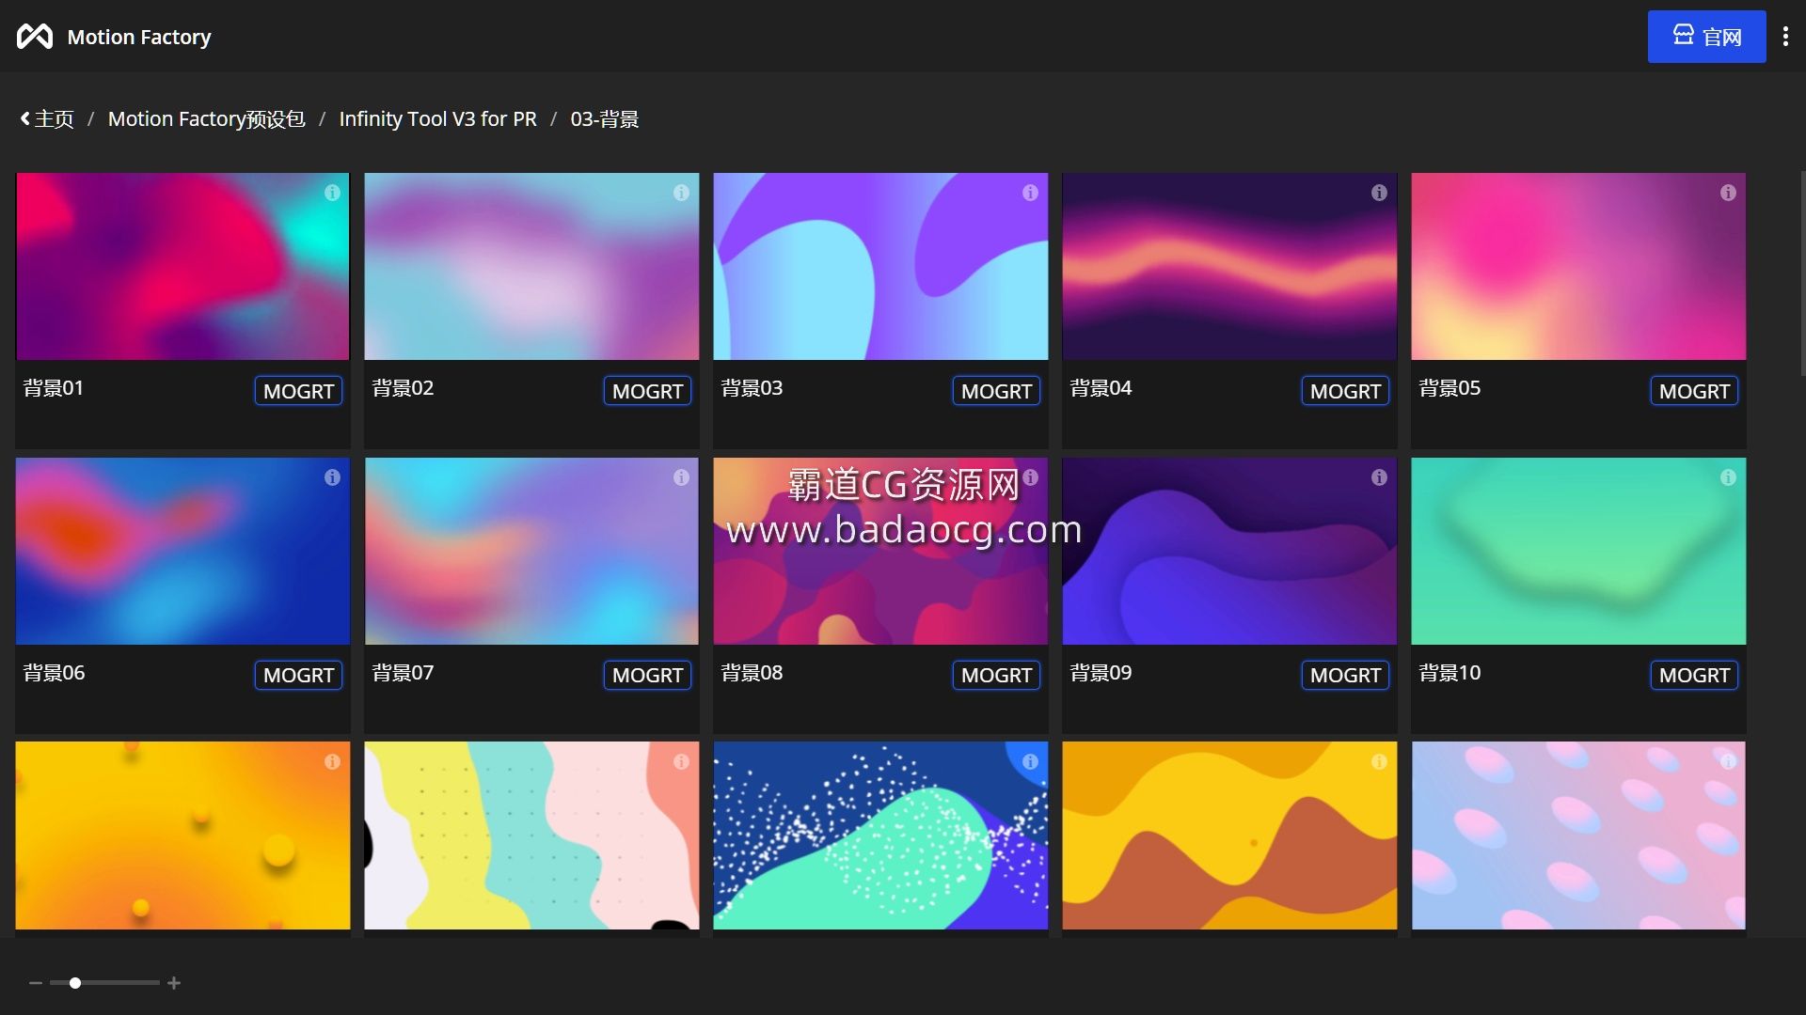Decrease thumbnail size with minus button
Image resolution: width=1806 pixels, height=1015 pixels.
point(36,983)
